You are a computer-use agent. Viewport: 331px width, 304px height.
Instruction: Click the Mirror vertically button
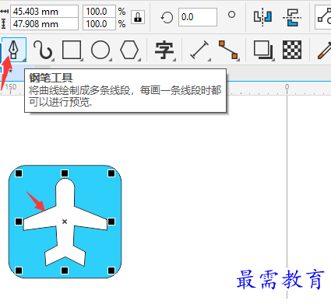(x=292, y=17)
